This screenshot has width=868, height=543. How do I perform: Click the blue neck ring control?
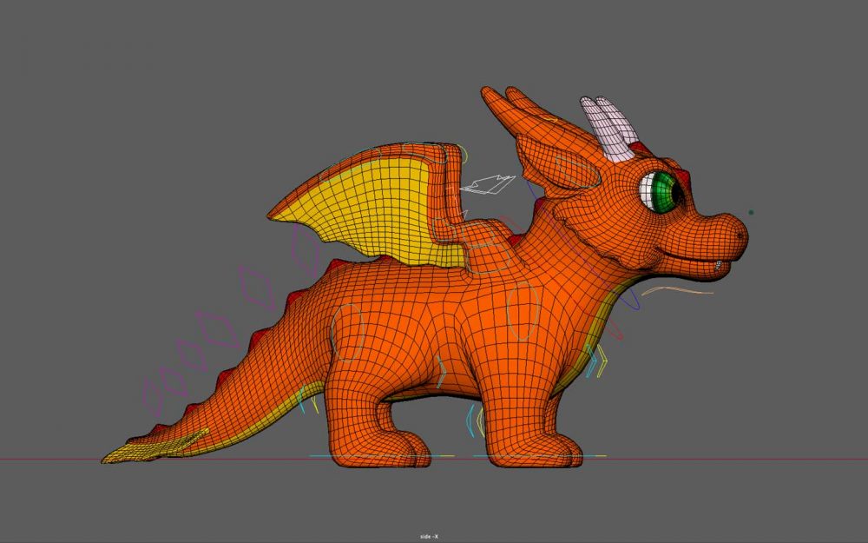coord(632,300)
